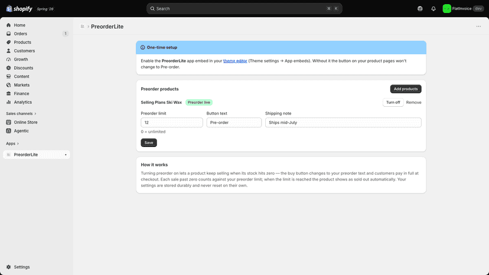Open Growth page
Viewport: 489px width, 275px height.
pos(21,59)
